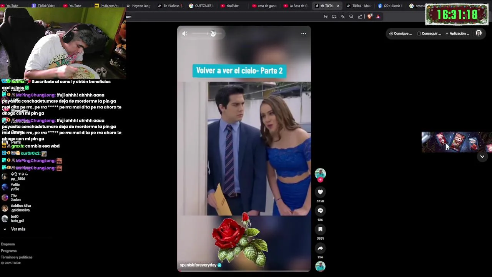492x277 pixels.
Task: Click the Conseguir app button
Action: pyautogui.click(x=429, y=33)
